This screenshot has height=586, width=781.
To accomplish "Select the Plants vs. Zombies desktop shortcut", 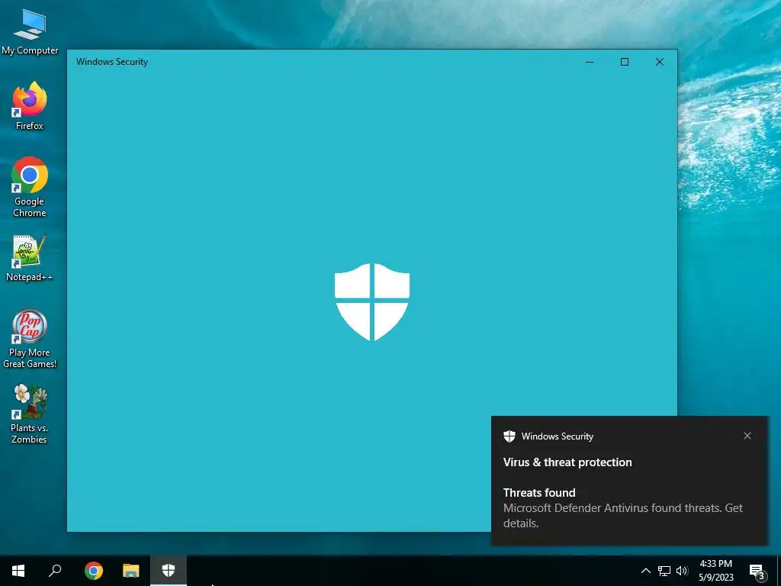I will 30,414.
